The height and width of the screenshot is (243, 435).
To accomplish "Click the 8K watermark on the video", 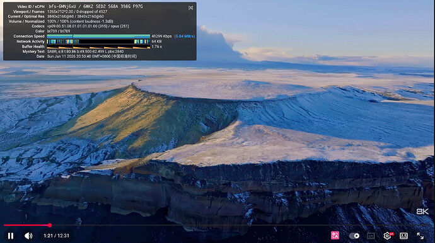I will coord(422,212).
